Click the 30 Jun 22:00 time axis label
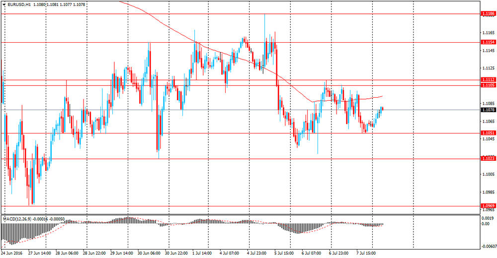497x258 pixels. point(176,253)
